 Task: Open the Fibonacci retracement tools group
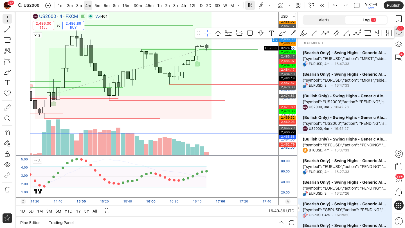[7, 40]
